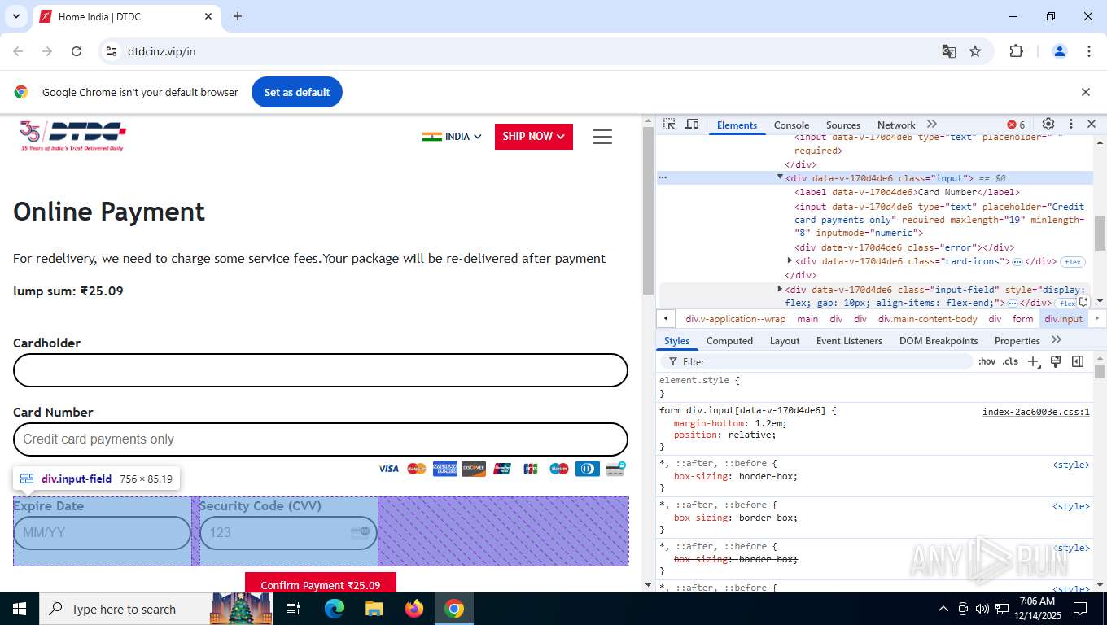Screen dimensions: 1107x625
Task: Open Windows Task View
Action: point(293,609)
